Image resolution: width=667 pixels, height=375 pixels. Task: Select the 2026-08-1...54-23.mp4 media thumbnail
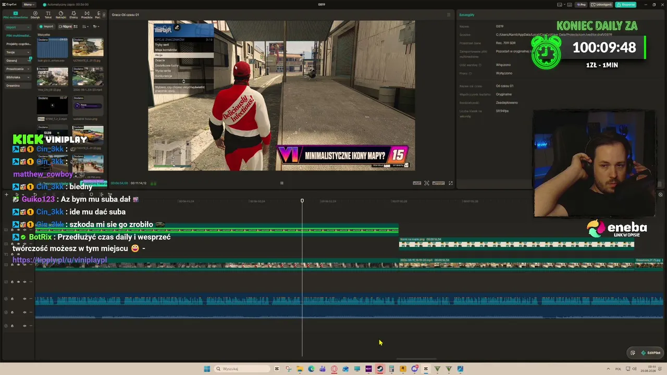click(x=88, y=77)
